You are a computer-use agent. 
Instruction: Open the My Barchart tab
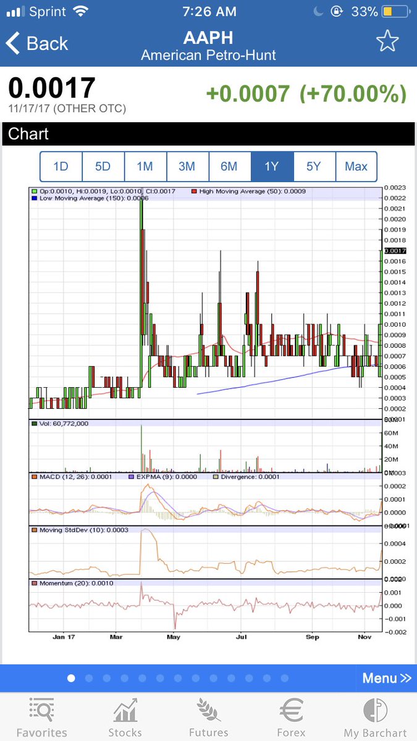[x=375, y=717]
